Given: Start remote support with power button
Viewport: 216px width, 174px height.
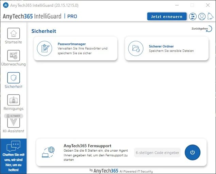Looking at the screenshot, I should pyautogui.click(x=193, y=152).
